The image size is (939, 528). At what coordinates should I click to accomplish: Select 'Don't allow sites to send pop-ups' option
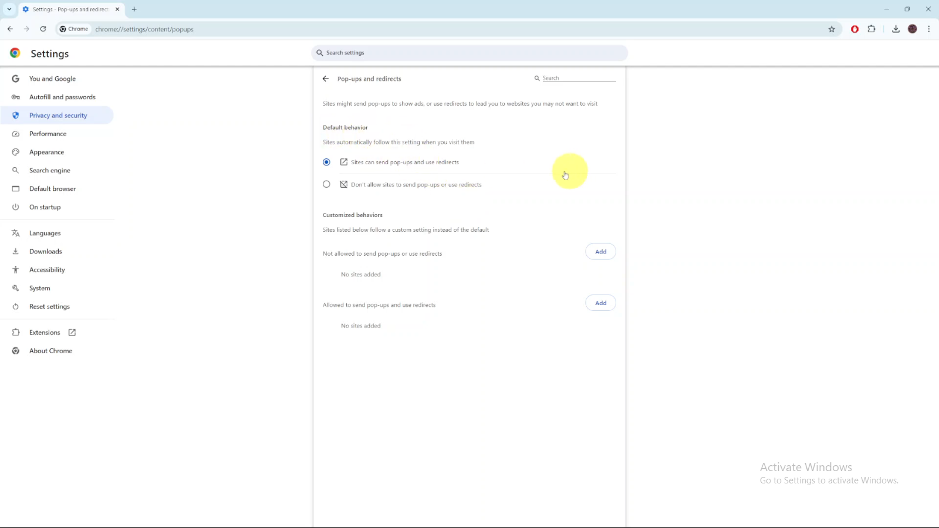click(x=327, y=184)
